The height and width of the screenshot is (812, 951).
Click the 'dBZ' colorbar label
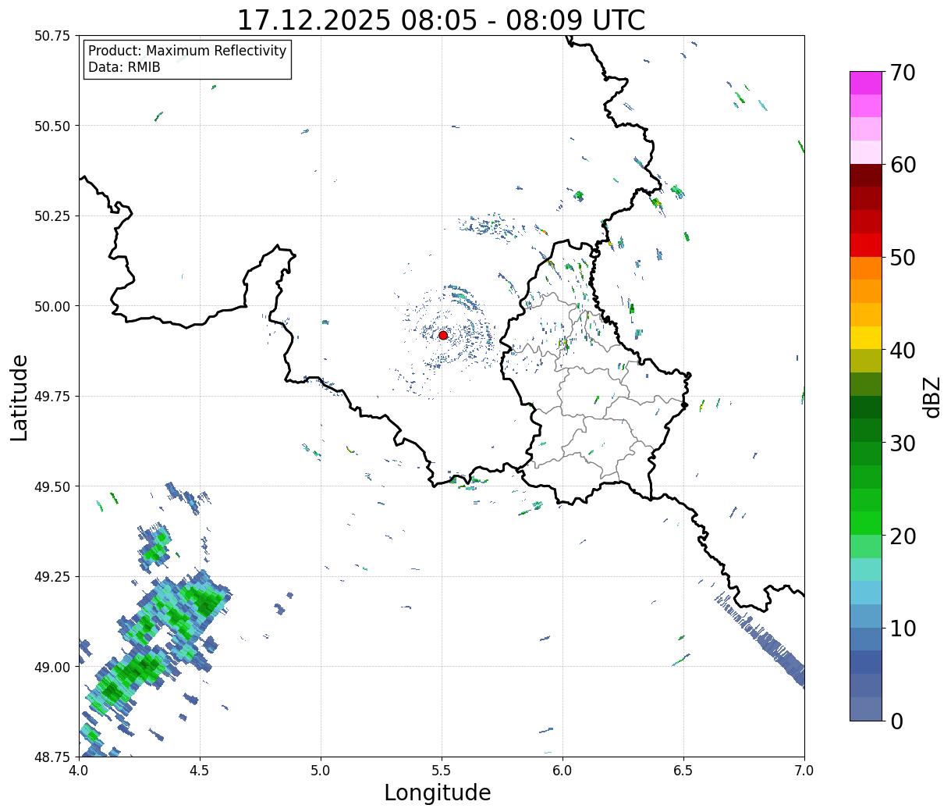point(931,397)
